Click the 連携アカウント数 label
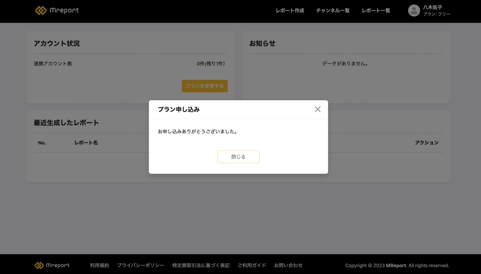This screenshot has width=481, height=274. (x=53, y=64)
